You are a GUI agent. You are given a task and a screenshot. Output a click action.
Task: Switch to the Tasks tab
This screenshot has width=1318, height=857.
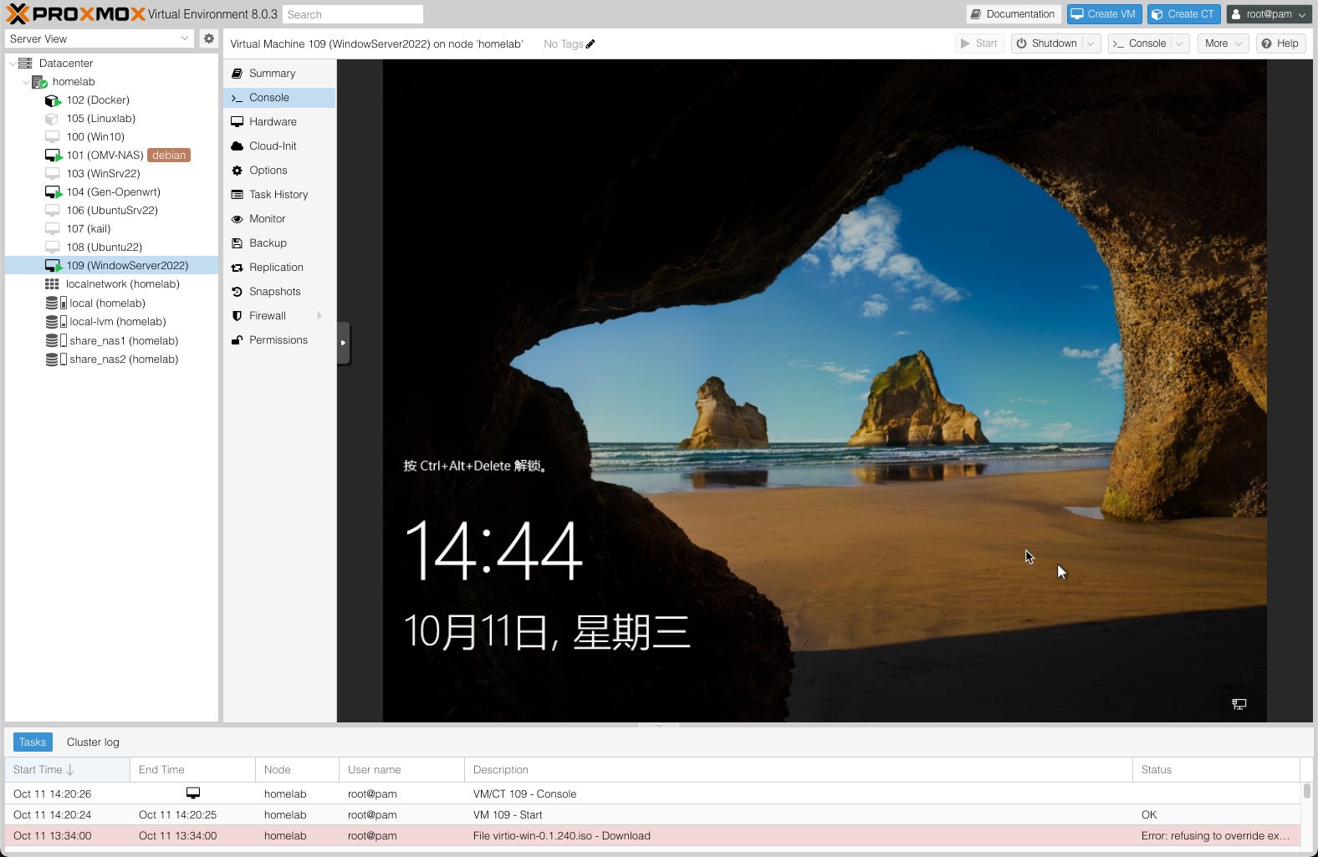[33, 742]
